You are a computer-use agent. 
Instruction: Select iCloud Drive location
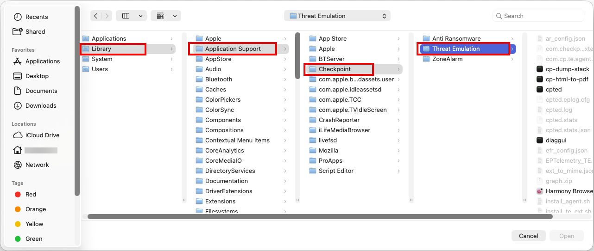[x=36, y=135]
